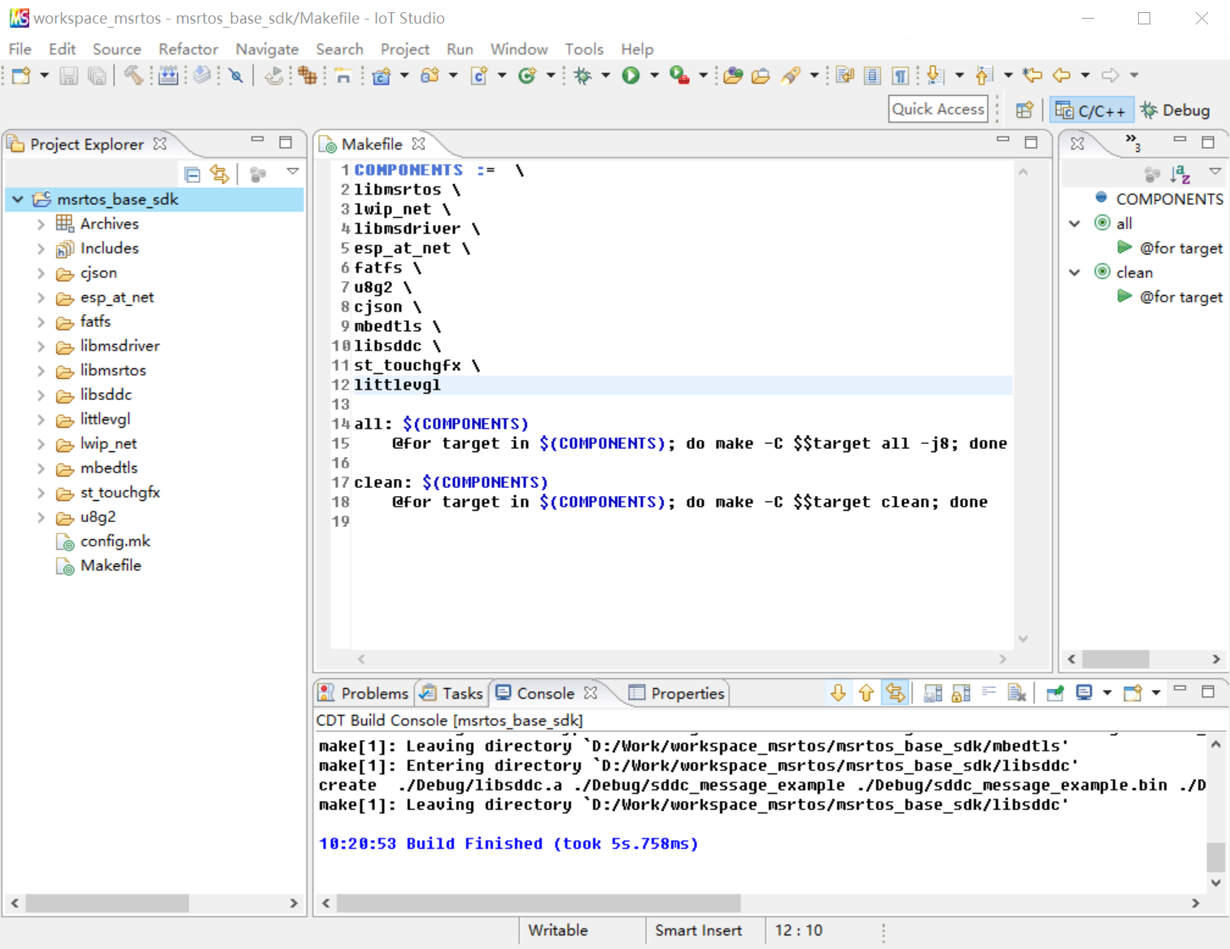Toggle Link with Editor in Project Explorer

(220, 174)
